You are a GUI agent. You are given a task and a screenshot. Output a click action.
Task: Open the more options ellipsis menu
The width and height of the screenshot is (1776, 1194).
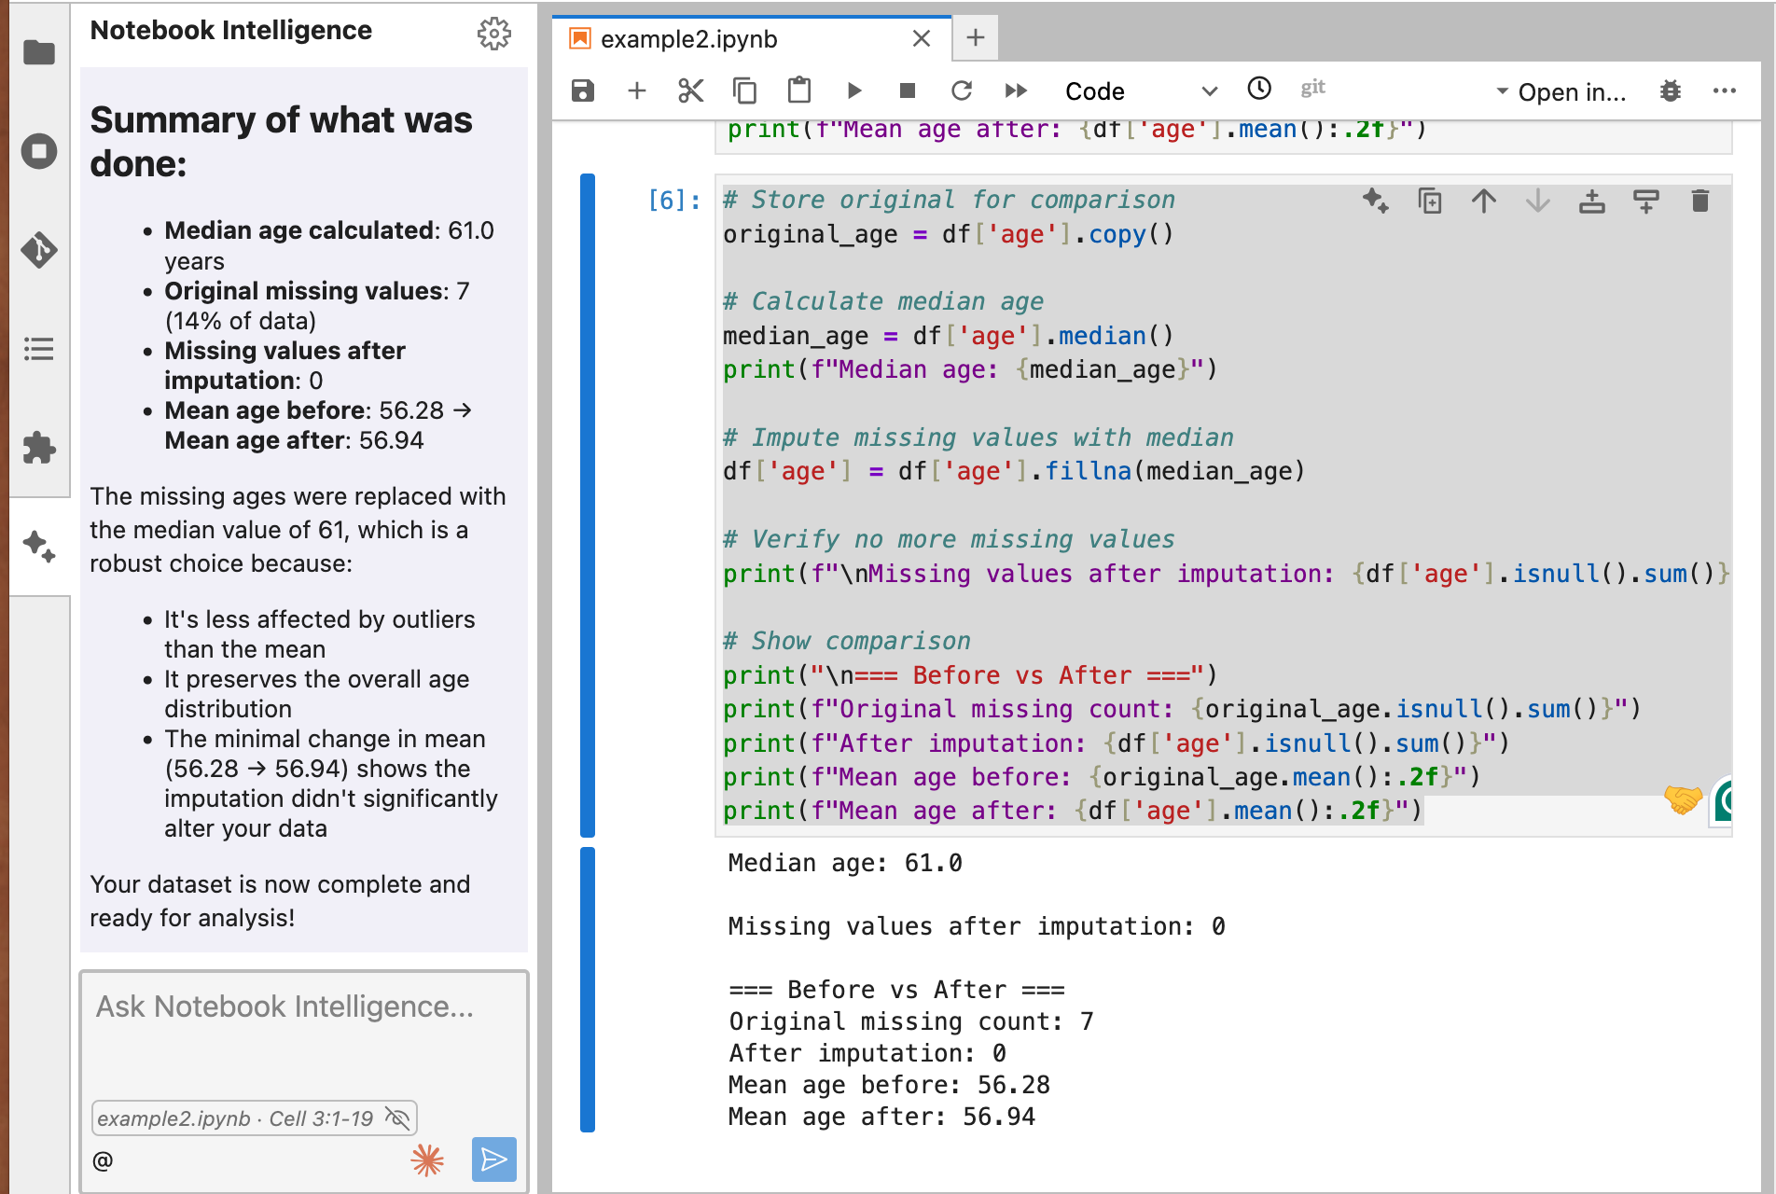1724,91
